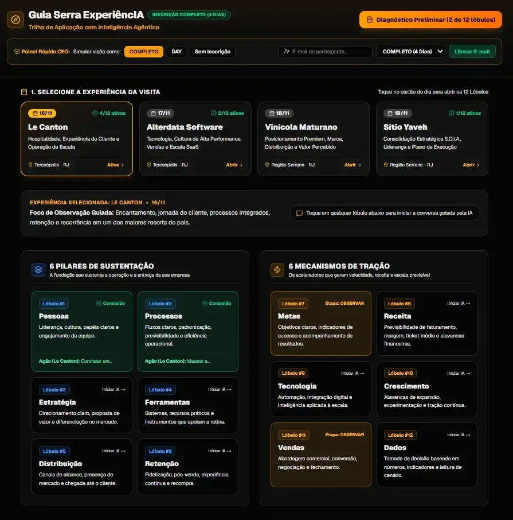The height and width of the screenshot is (520, 513).
Task: Open Lóbulo #11 Vendas card
Action: tap(321, 455)
